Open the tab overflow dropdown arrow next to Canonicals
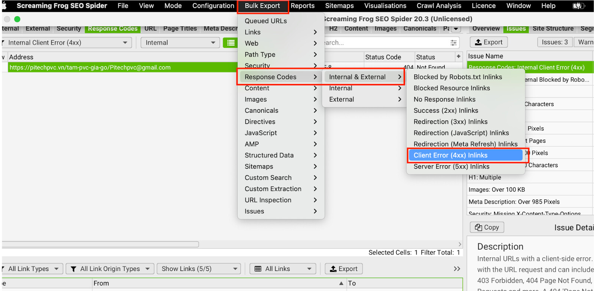 point(456,29)
